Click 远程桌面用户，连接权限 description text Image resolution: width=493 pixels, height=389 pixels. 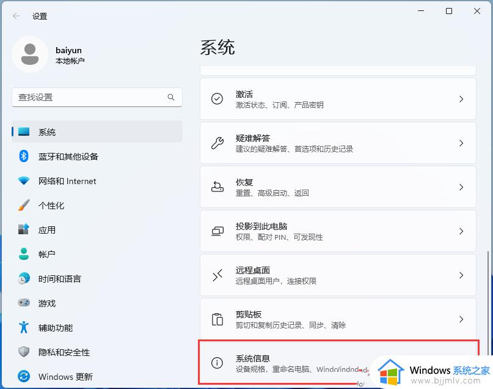coord(276,281)
